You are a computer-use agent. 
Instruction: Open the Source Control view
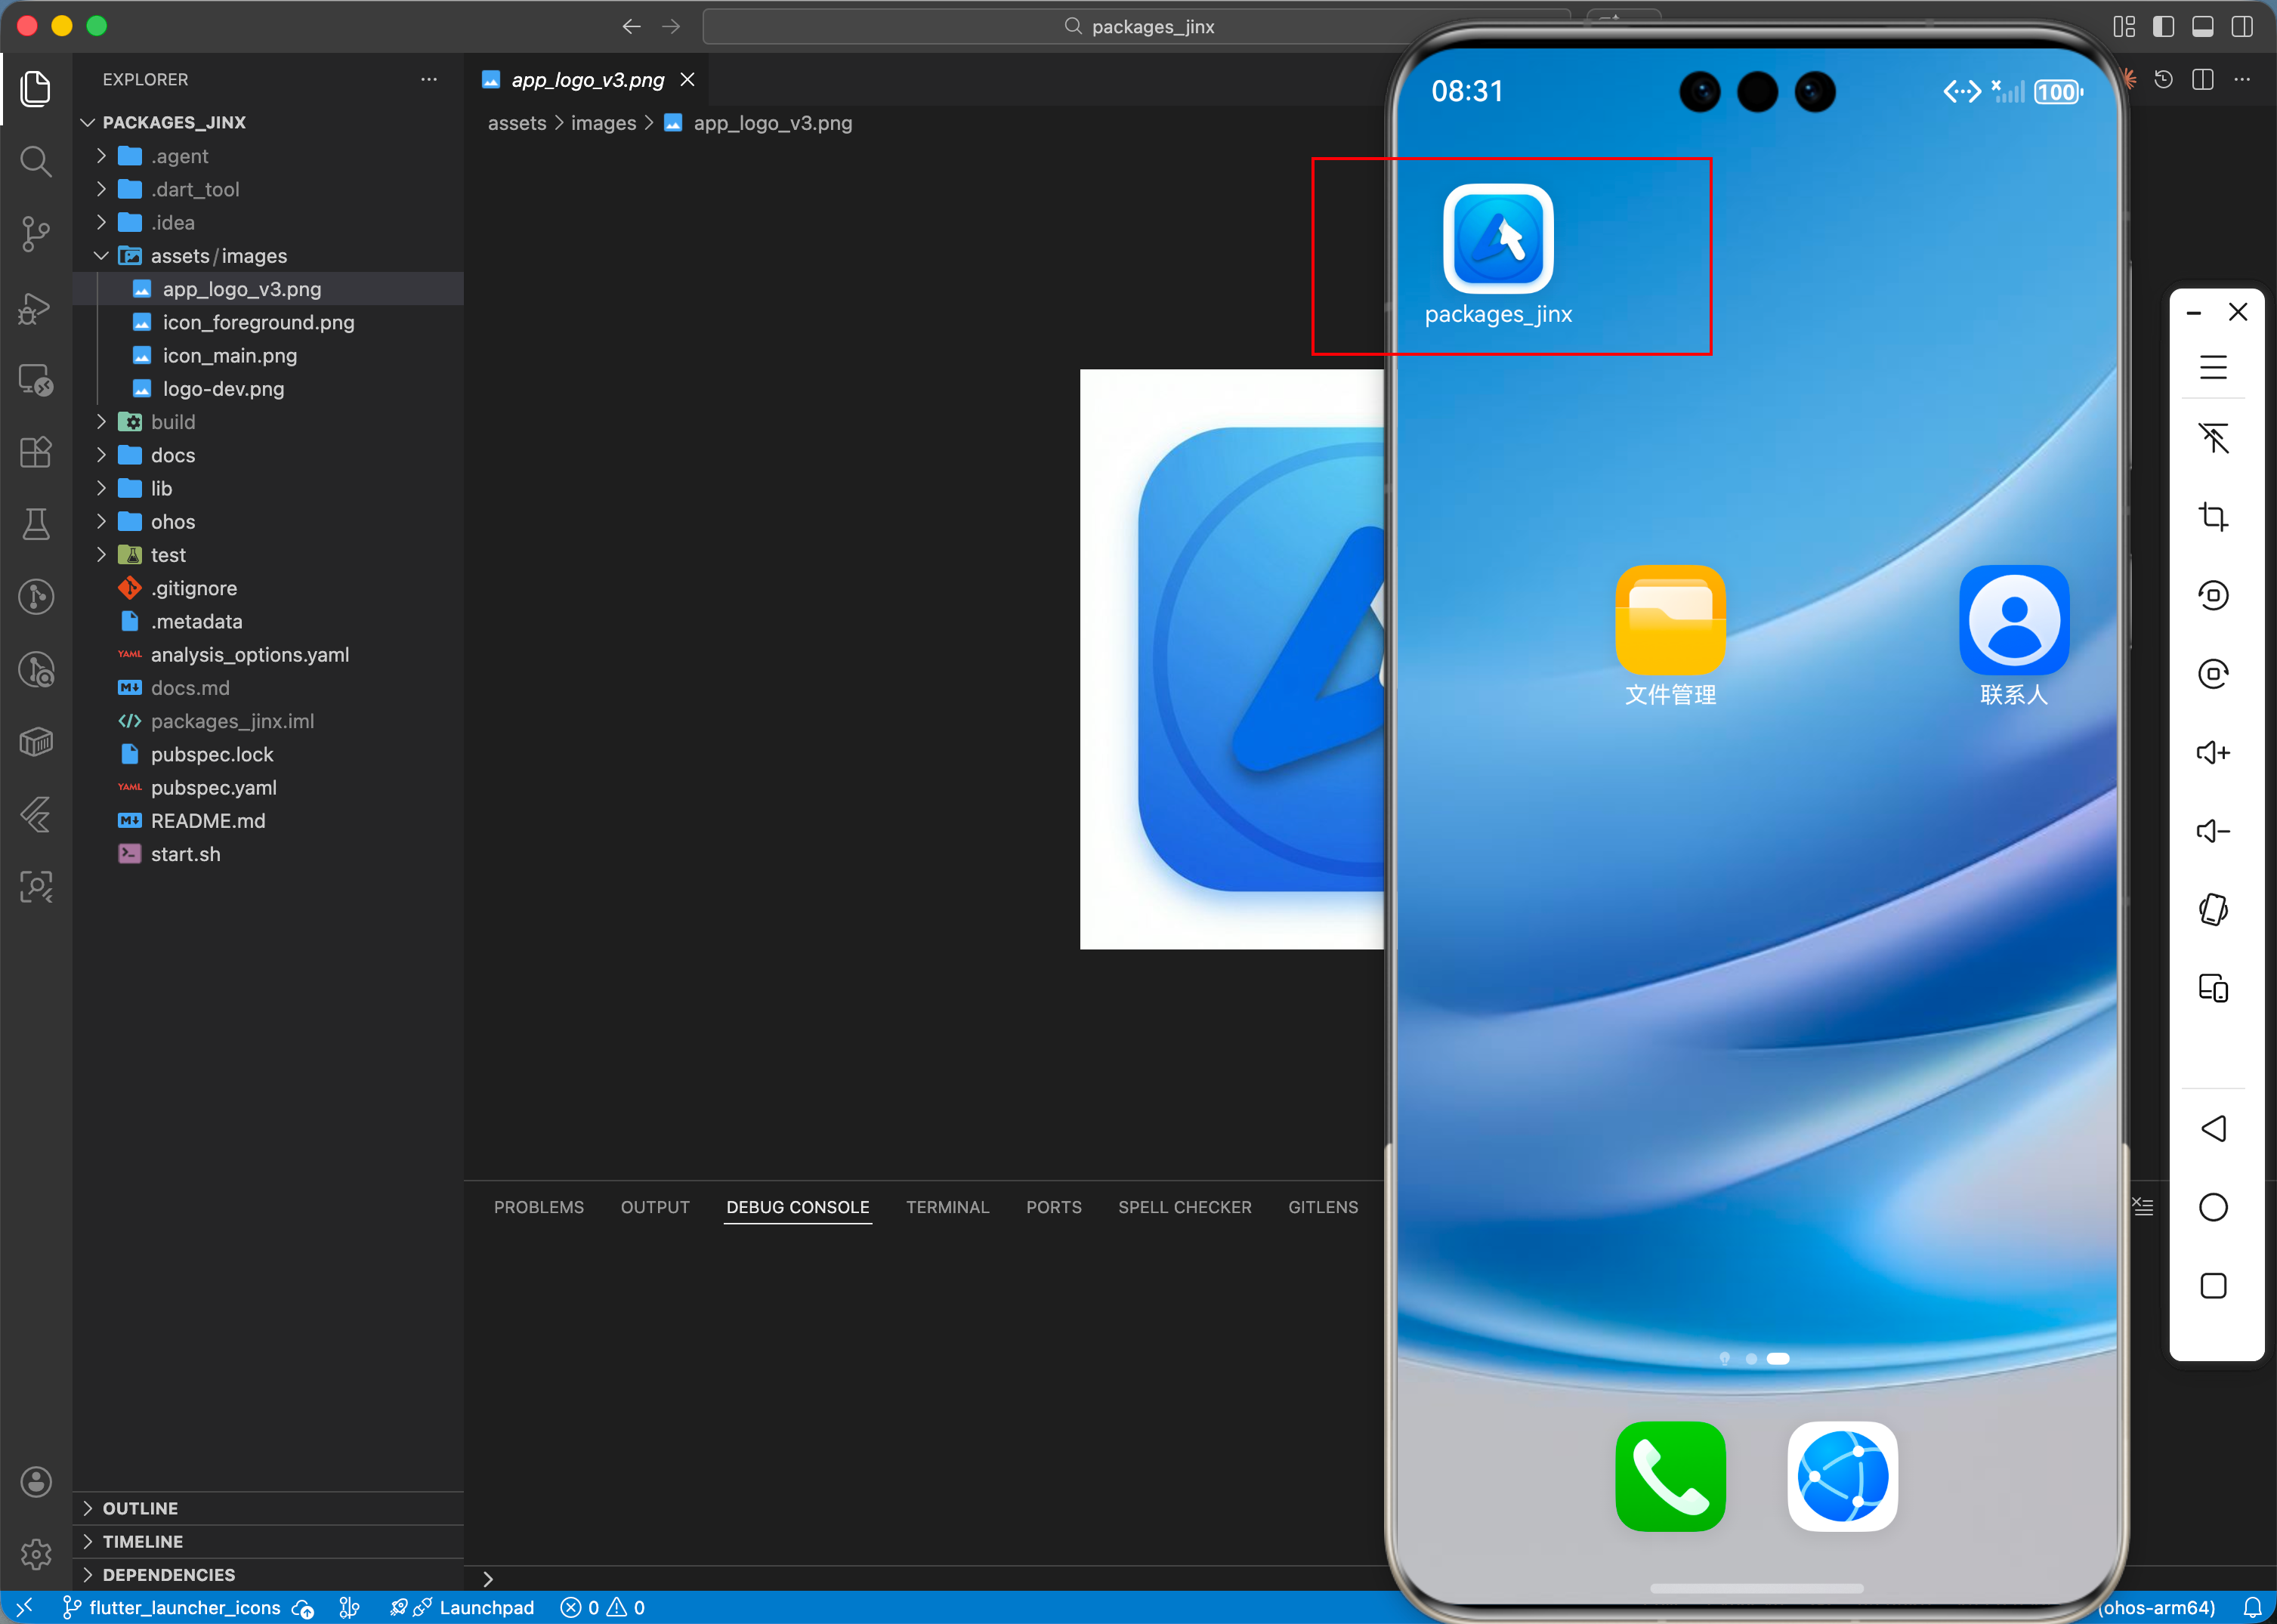pyautogui.click(x=36, y=234)
